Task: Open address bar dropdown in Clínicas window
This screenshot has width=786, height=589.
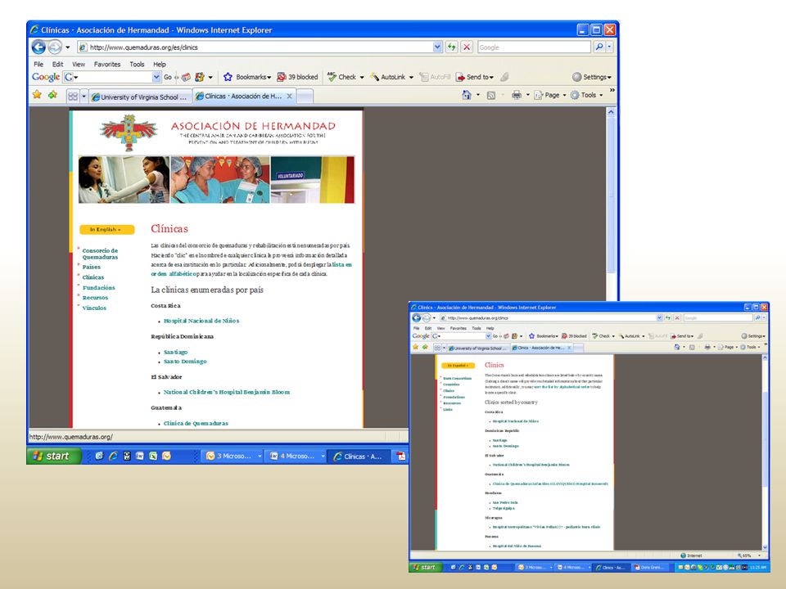Action: point(437,47)
